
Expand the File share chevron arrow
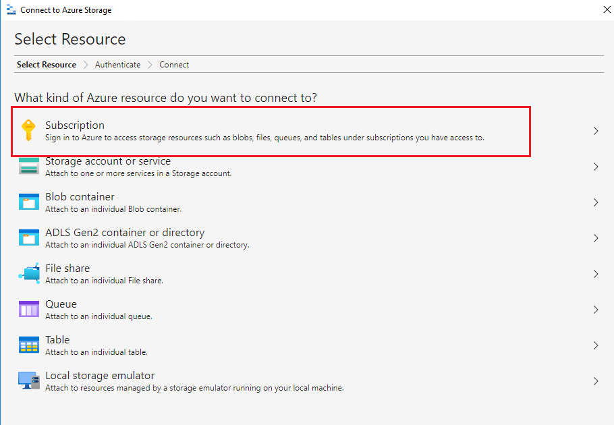click(x=596, y=274)
